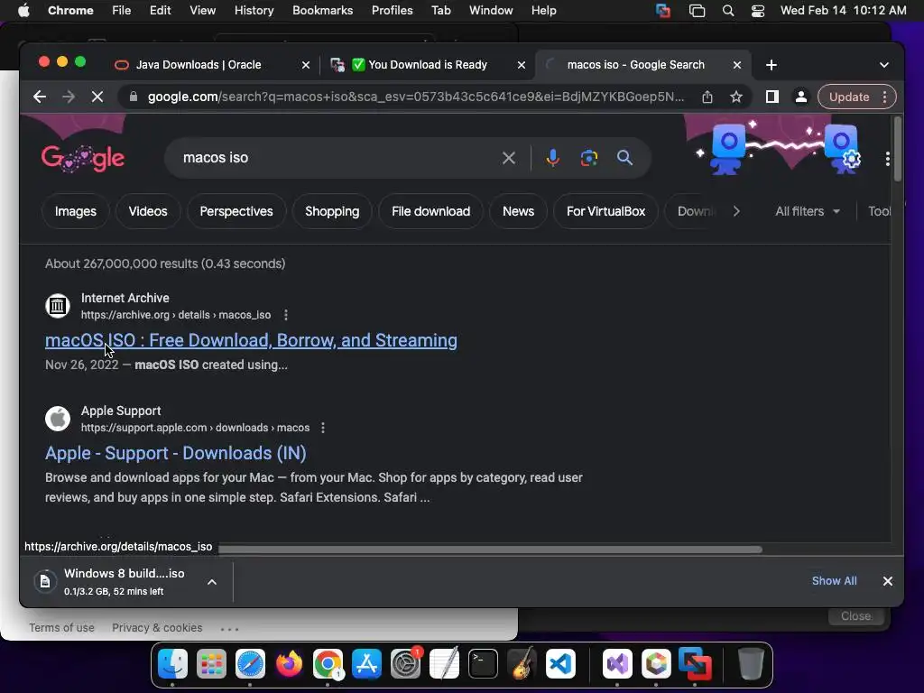Image resolution: width=924 pixels, height=693 pixels.
Task: Click the URL address bar
Action: coord(415,97)
